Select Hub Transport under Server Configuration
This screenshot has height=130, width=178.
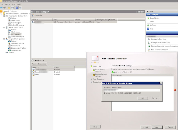(x=16, y=34)
